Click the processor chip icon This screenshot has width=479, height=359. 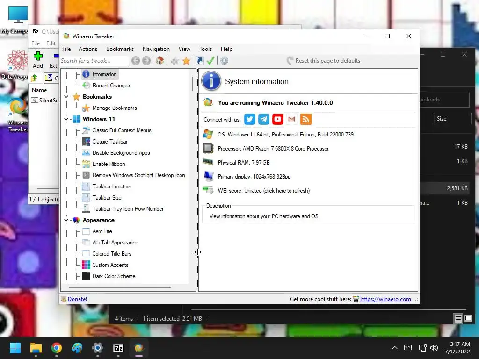tap(208, 148)
